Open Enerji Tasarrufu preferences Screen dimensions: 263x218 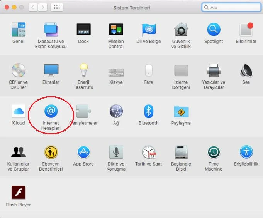(83, 70)
